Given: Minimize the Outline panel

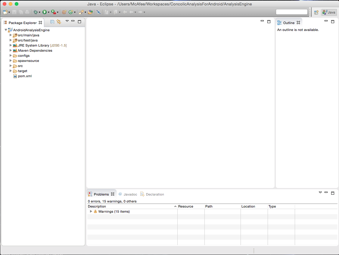Looking at the screenshot, I should [326, 21].
